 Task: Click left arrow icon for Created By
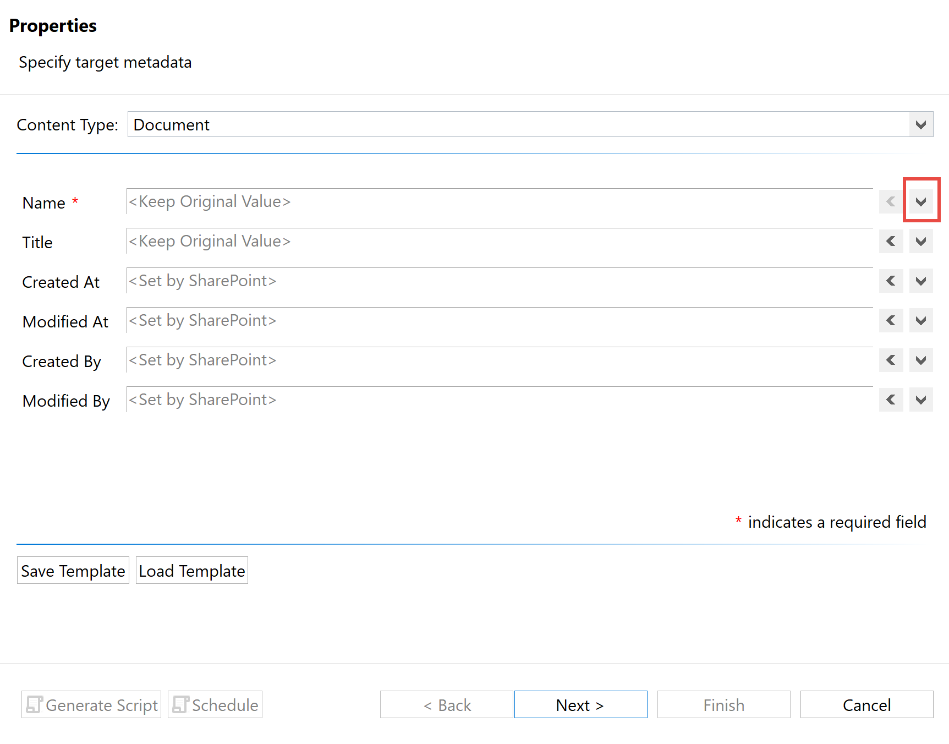point(891,360)
